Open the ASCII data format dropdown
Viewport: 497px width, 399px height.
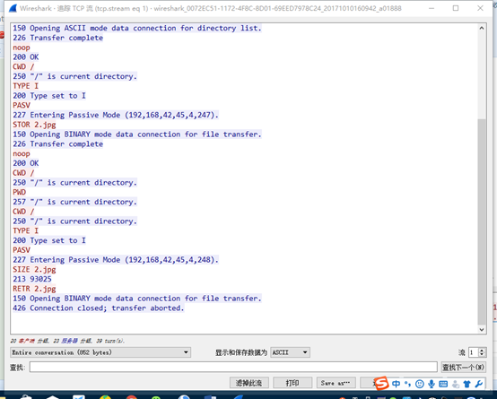(290, 352)
